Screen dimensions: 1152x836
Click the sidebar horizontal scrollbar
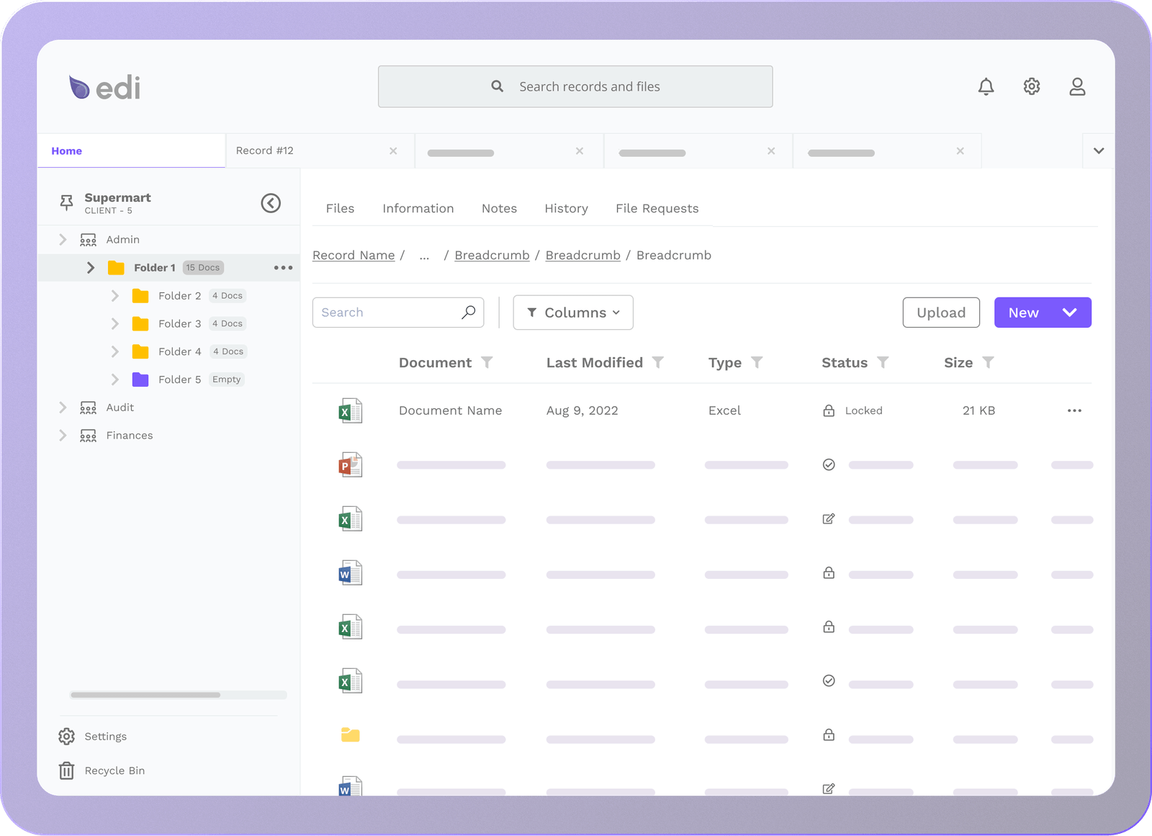click(145, 695)
